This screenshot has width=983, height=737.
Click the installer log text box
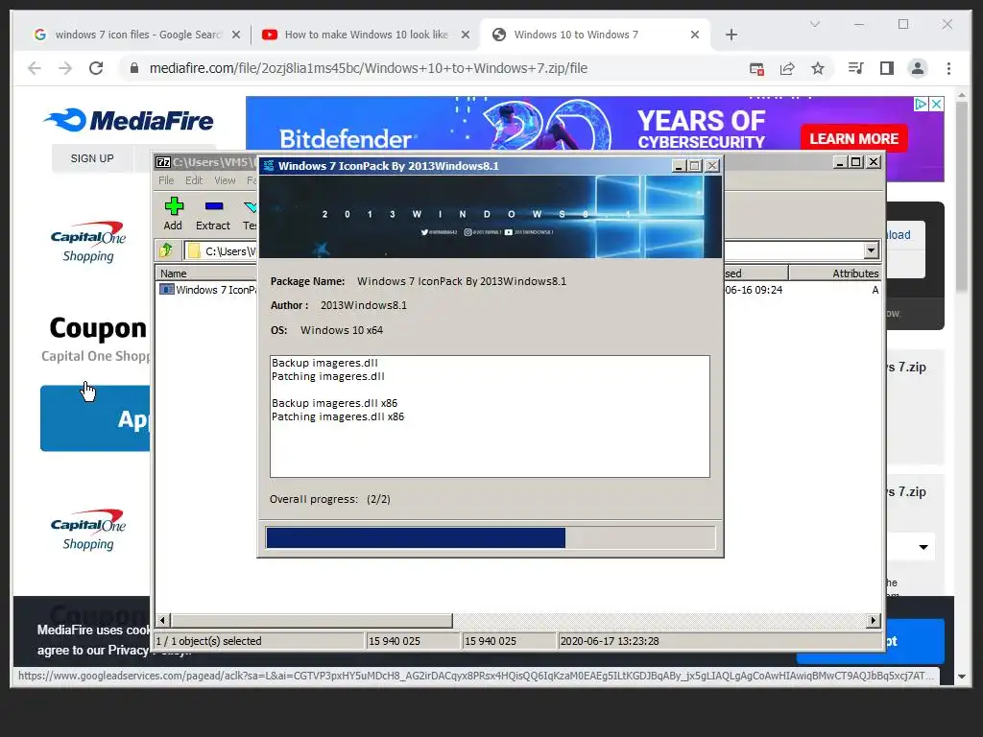[x=490, y=416]
